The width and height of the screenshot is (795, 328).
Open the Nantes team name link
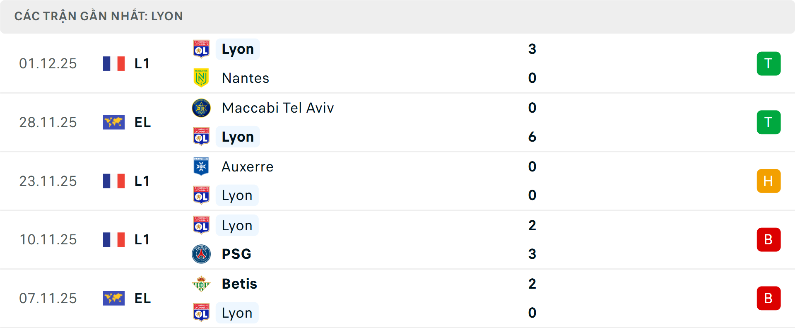(x=246, y=78)
